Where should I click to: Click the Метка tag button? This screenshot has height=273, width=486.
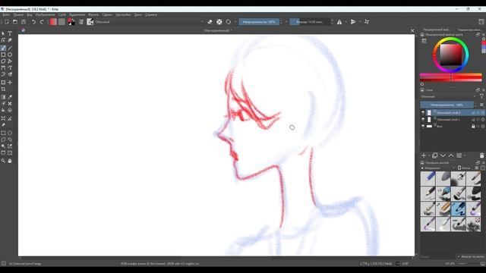coord(464,168)
